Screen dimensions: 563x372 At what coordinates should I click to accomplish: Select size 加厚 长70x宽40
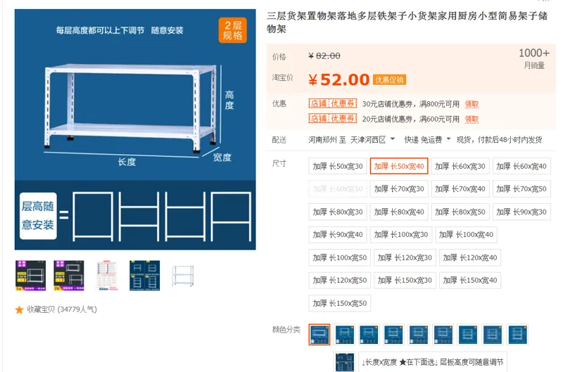click(460, 188)
